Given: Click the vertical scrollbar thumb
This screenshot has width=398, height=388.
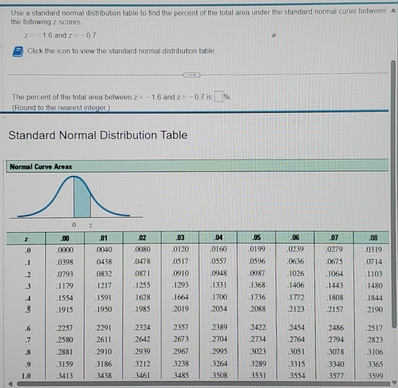Looking at the screenshot, I should click(x=394, y=194).
